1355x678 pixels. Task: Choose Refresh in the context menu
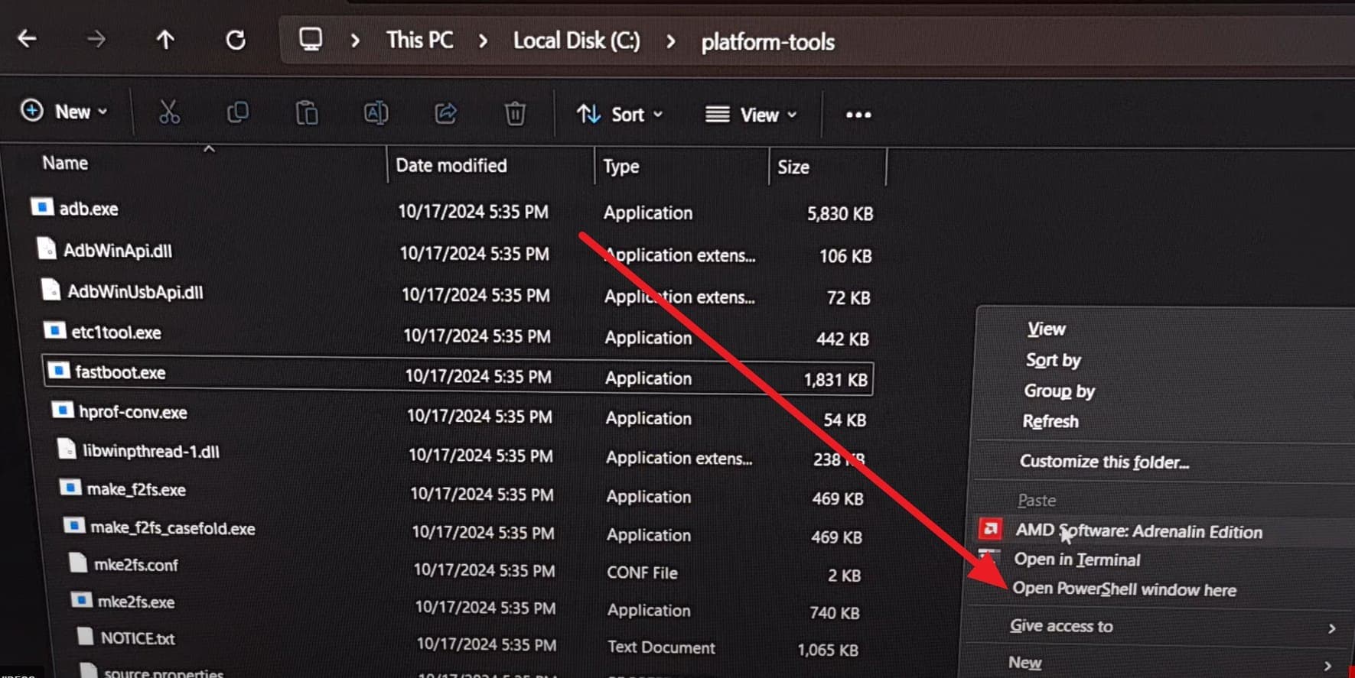[1050, 422]
